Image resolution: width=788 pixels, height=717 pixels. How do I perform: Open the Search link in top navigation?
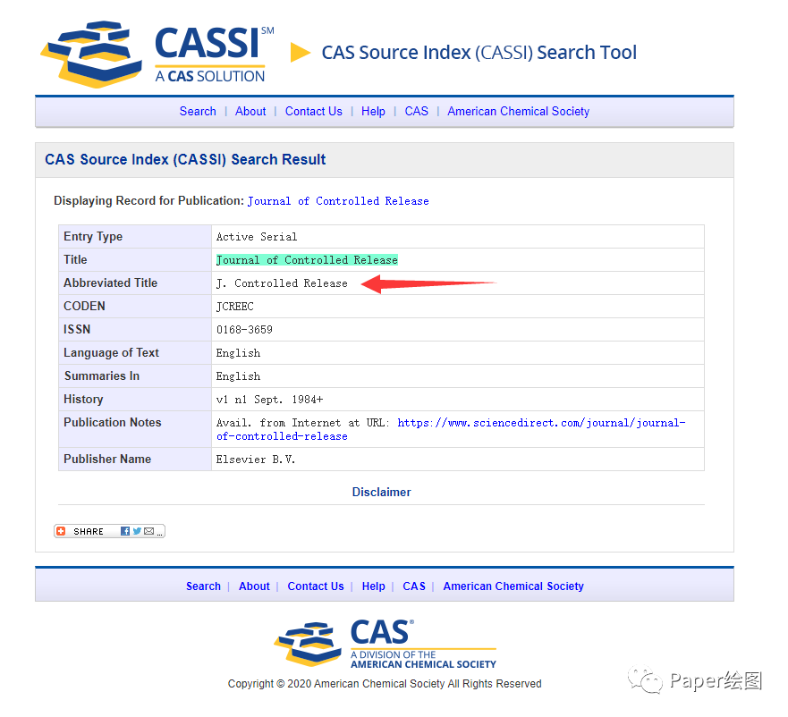click(x=198, y=112)
